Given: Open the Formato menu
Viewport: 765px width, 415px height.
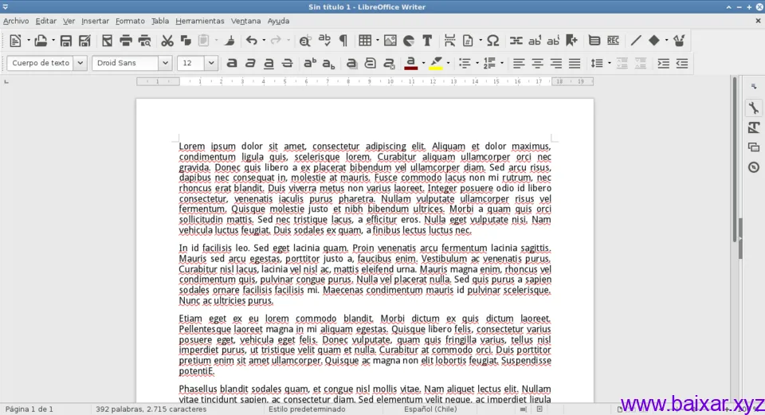Looking at the screenshot, I should [x=130, y=21].
